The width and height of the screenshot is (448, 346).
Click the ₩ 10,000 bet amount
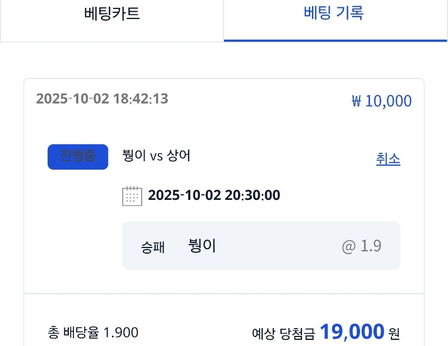tap(381, 101)
